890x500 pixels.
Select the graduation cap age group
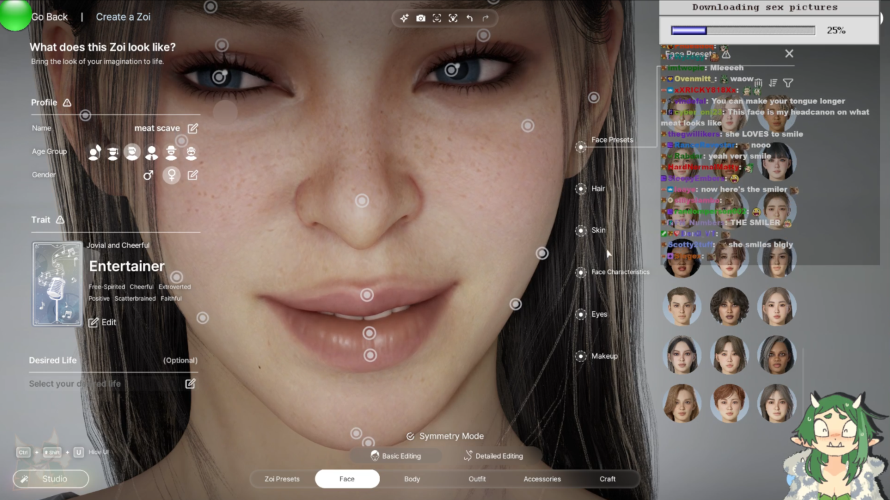click(x=113, y=153)
